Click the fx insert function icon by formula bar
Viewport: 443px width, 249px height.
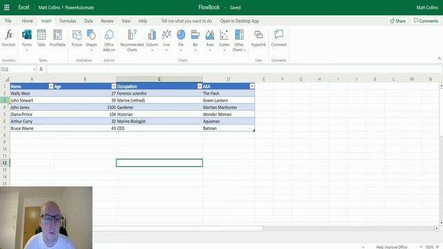[42, 69]
